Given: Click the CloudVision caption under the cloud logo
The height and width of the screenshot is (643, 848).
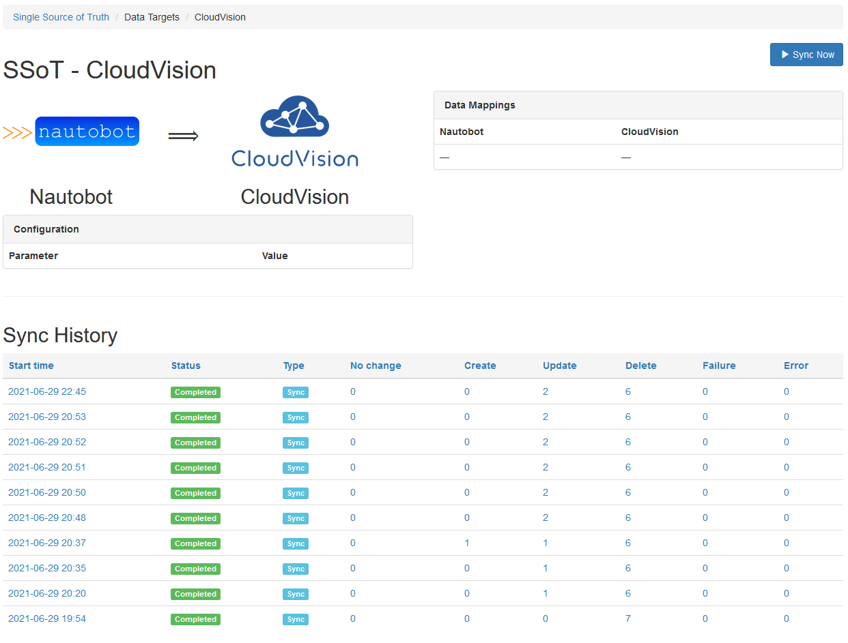Looking at the screenshot, I should (x=295, y=197).
